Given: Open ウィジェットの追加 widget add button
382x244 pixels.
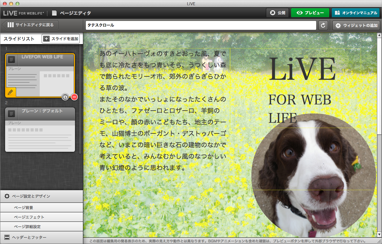Looking at the screenshot, I should tap(356, 25).
